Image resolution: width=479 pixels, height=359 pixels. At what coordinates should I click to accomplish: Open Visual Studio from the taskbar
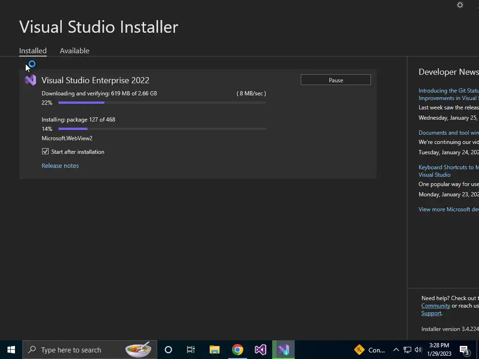point(261,350)
